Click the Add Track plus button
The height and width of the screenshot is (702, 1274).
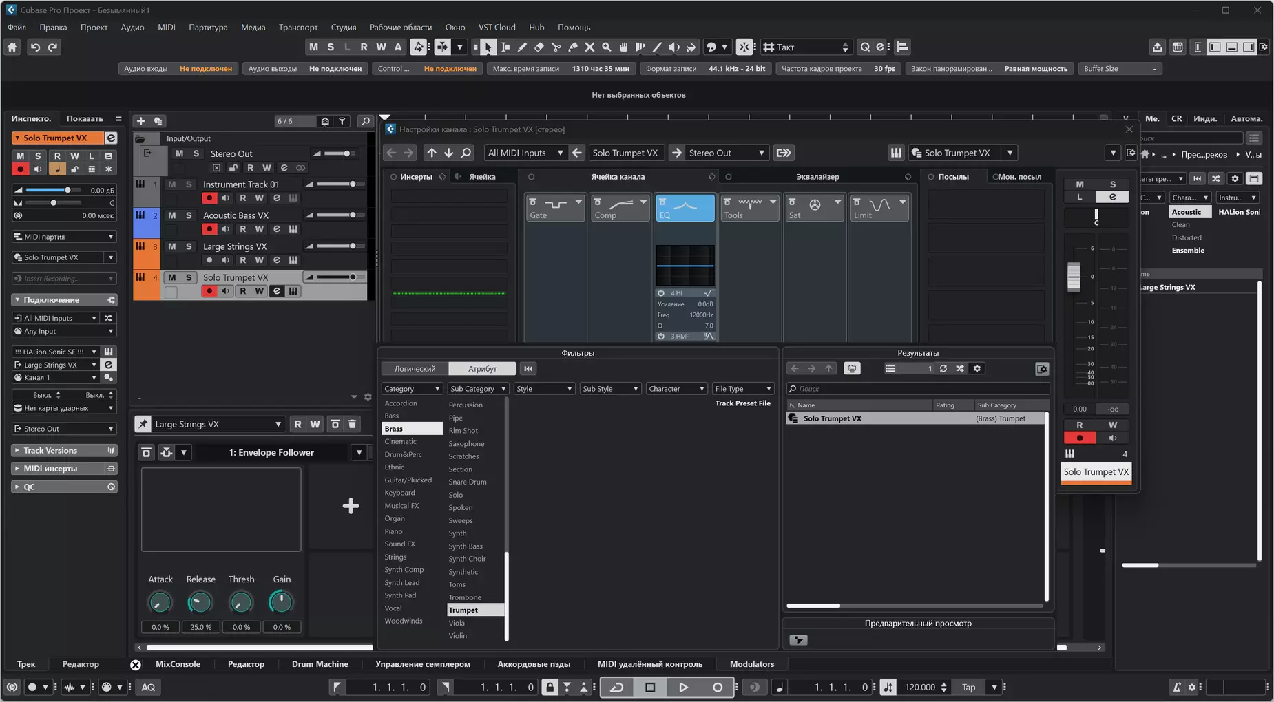click(x=140, y=120)
